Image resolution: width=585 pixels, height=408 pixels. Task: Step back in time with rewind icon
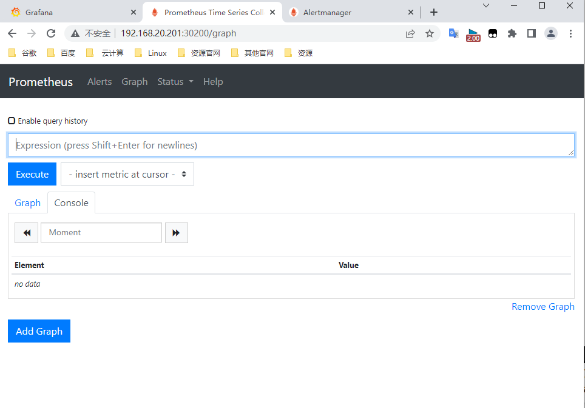pos(26,233)
